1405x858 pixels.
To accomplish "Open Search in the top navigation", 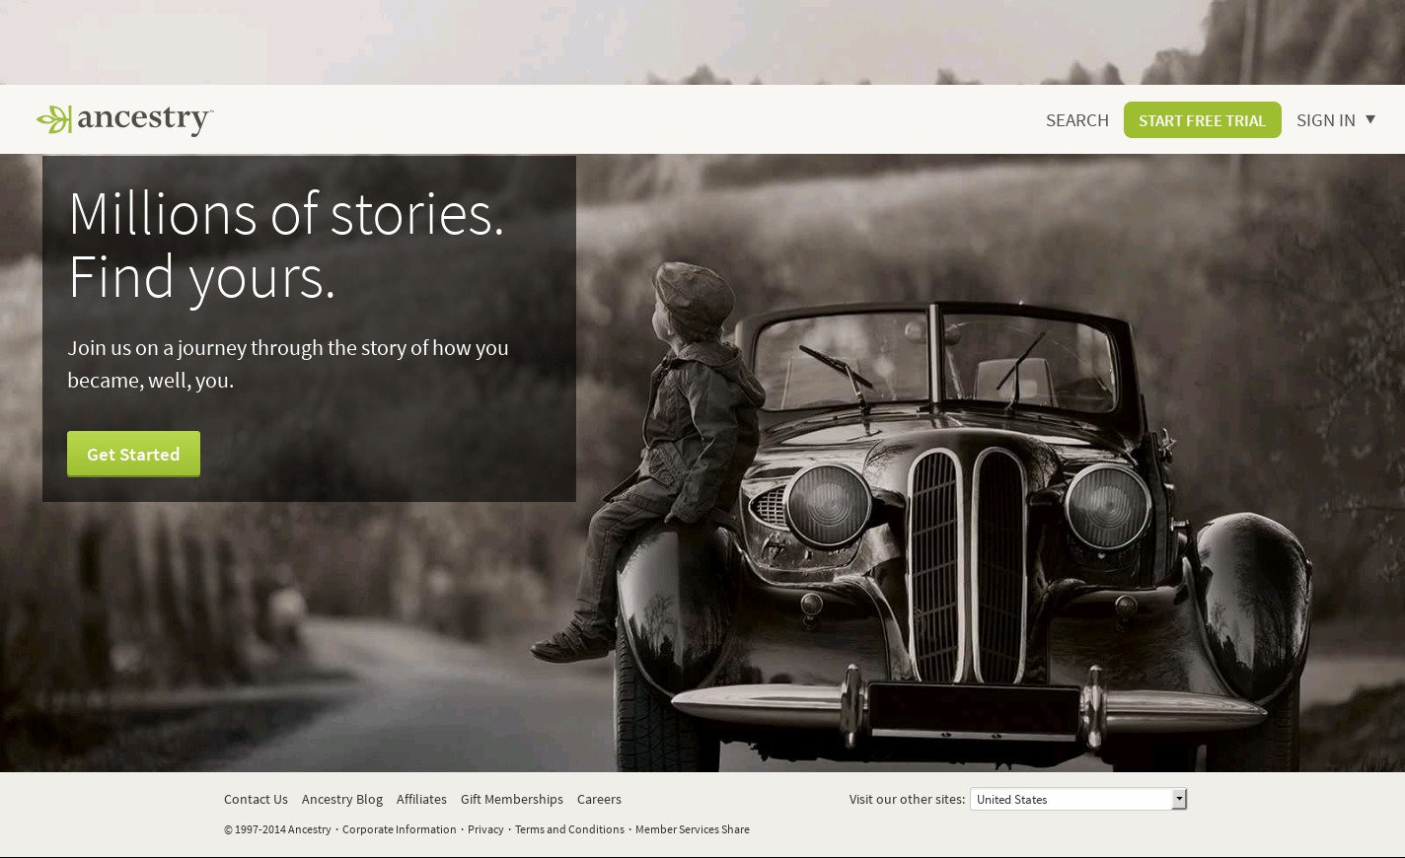I will tap(1077, 119).
